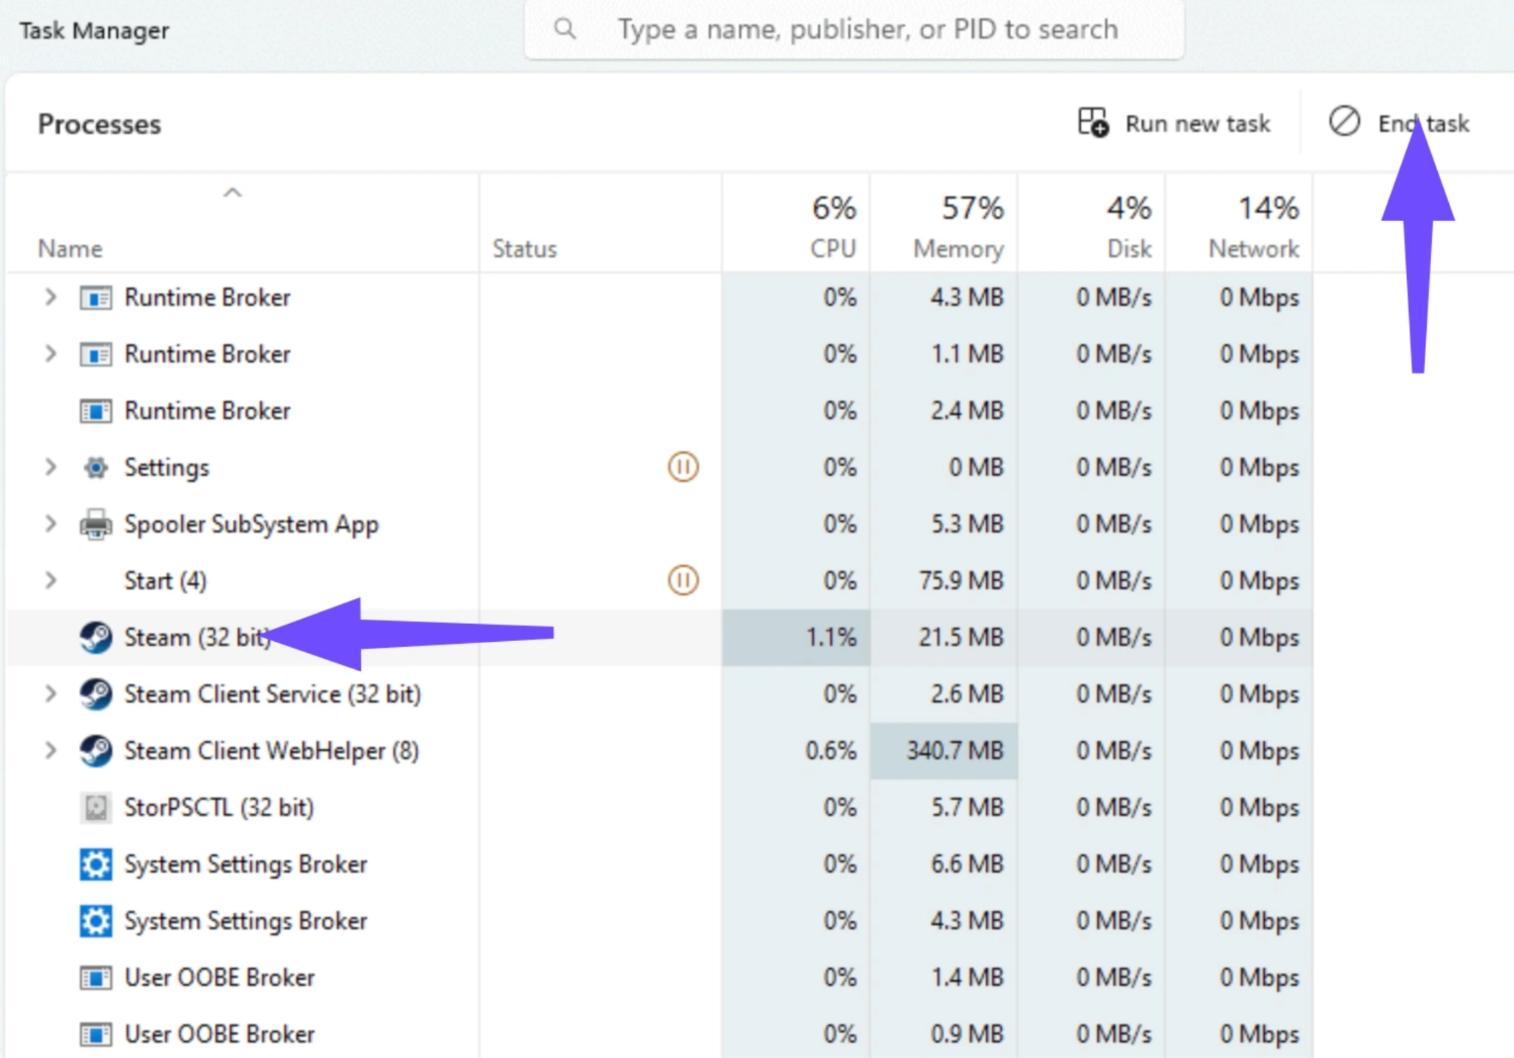Select the Spooler SubSystem App row
Screen dimensions: 1514x1058
[x=659, y=524]
